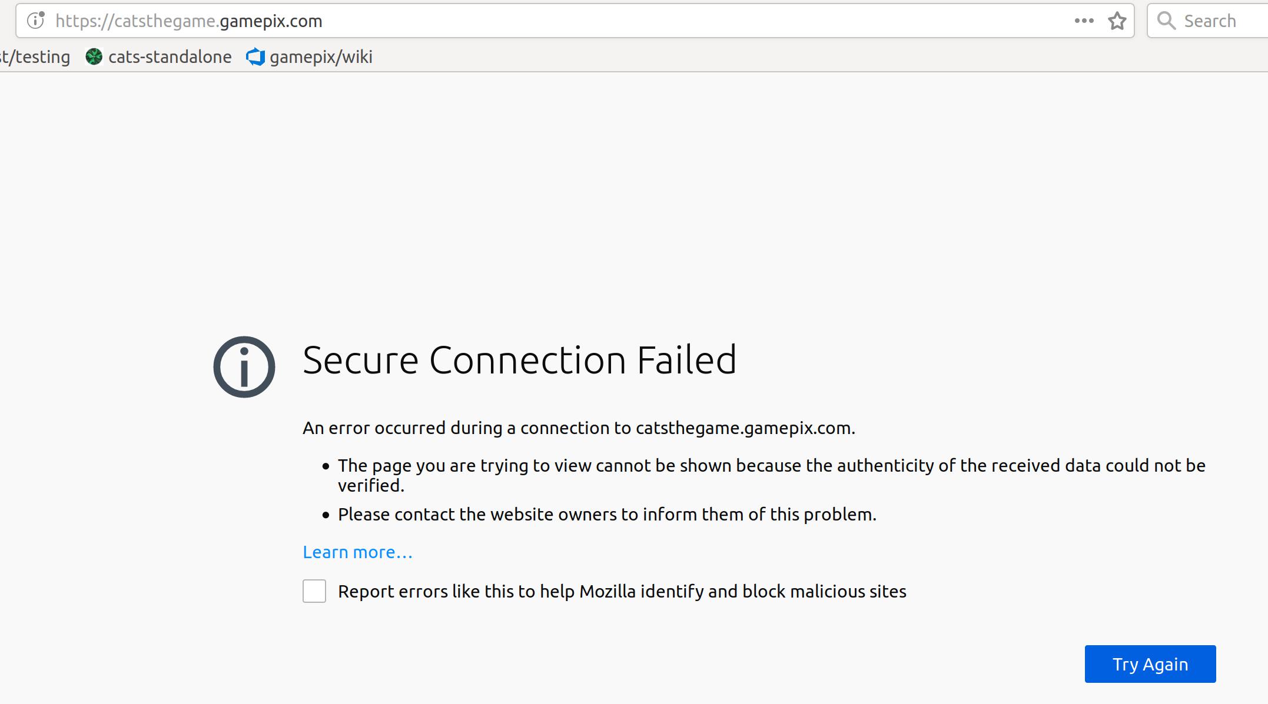Click the magnifier icon in the search field
This screenshot has width=1268, height=704.
tap(1167, 21)
